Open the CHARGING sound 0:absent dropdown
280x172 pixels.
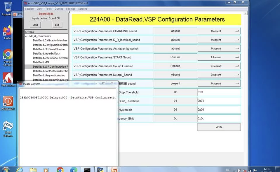tap(219, 31)
